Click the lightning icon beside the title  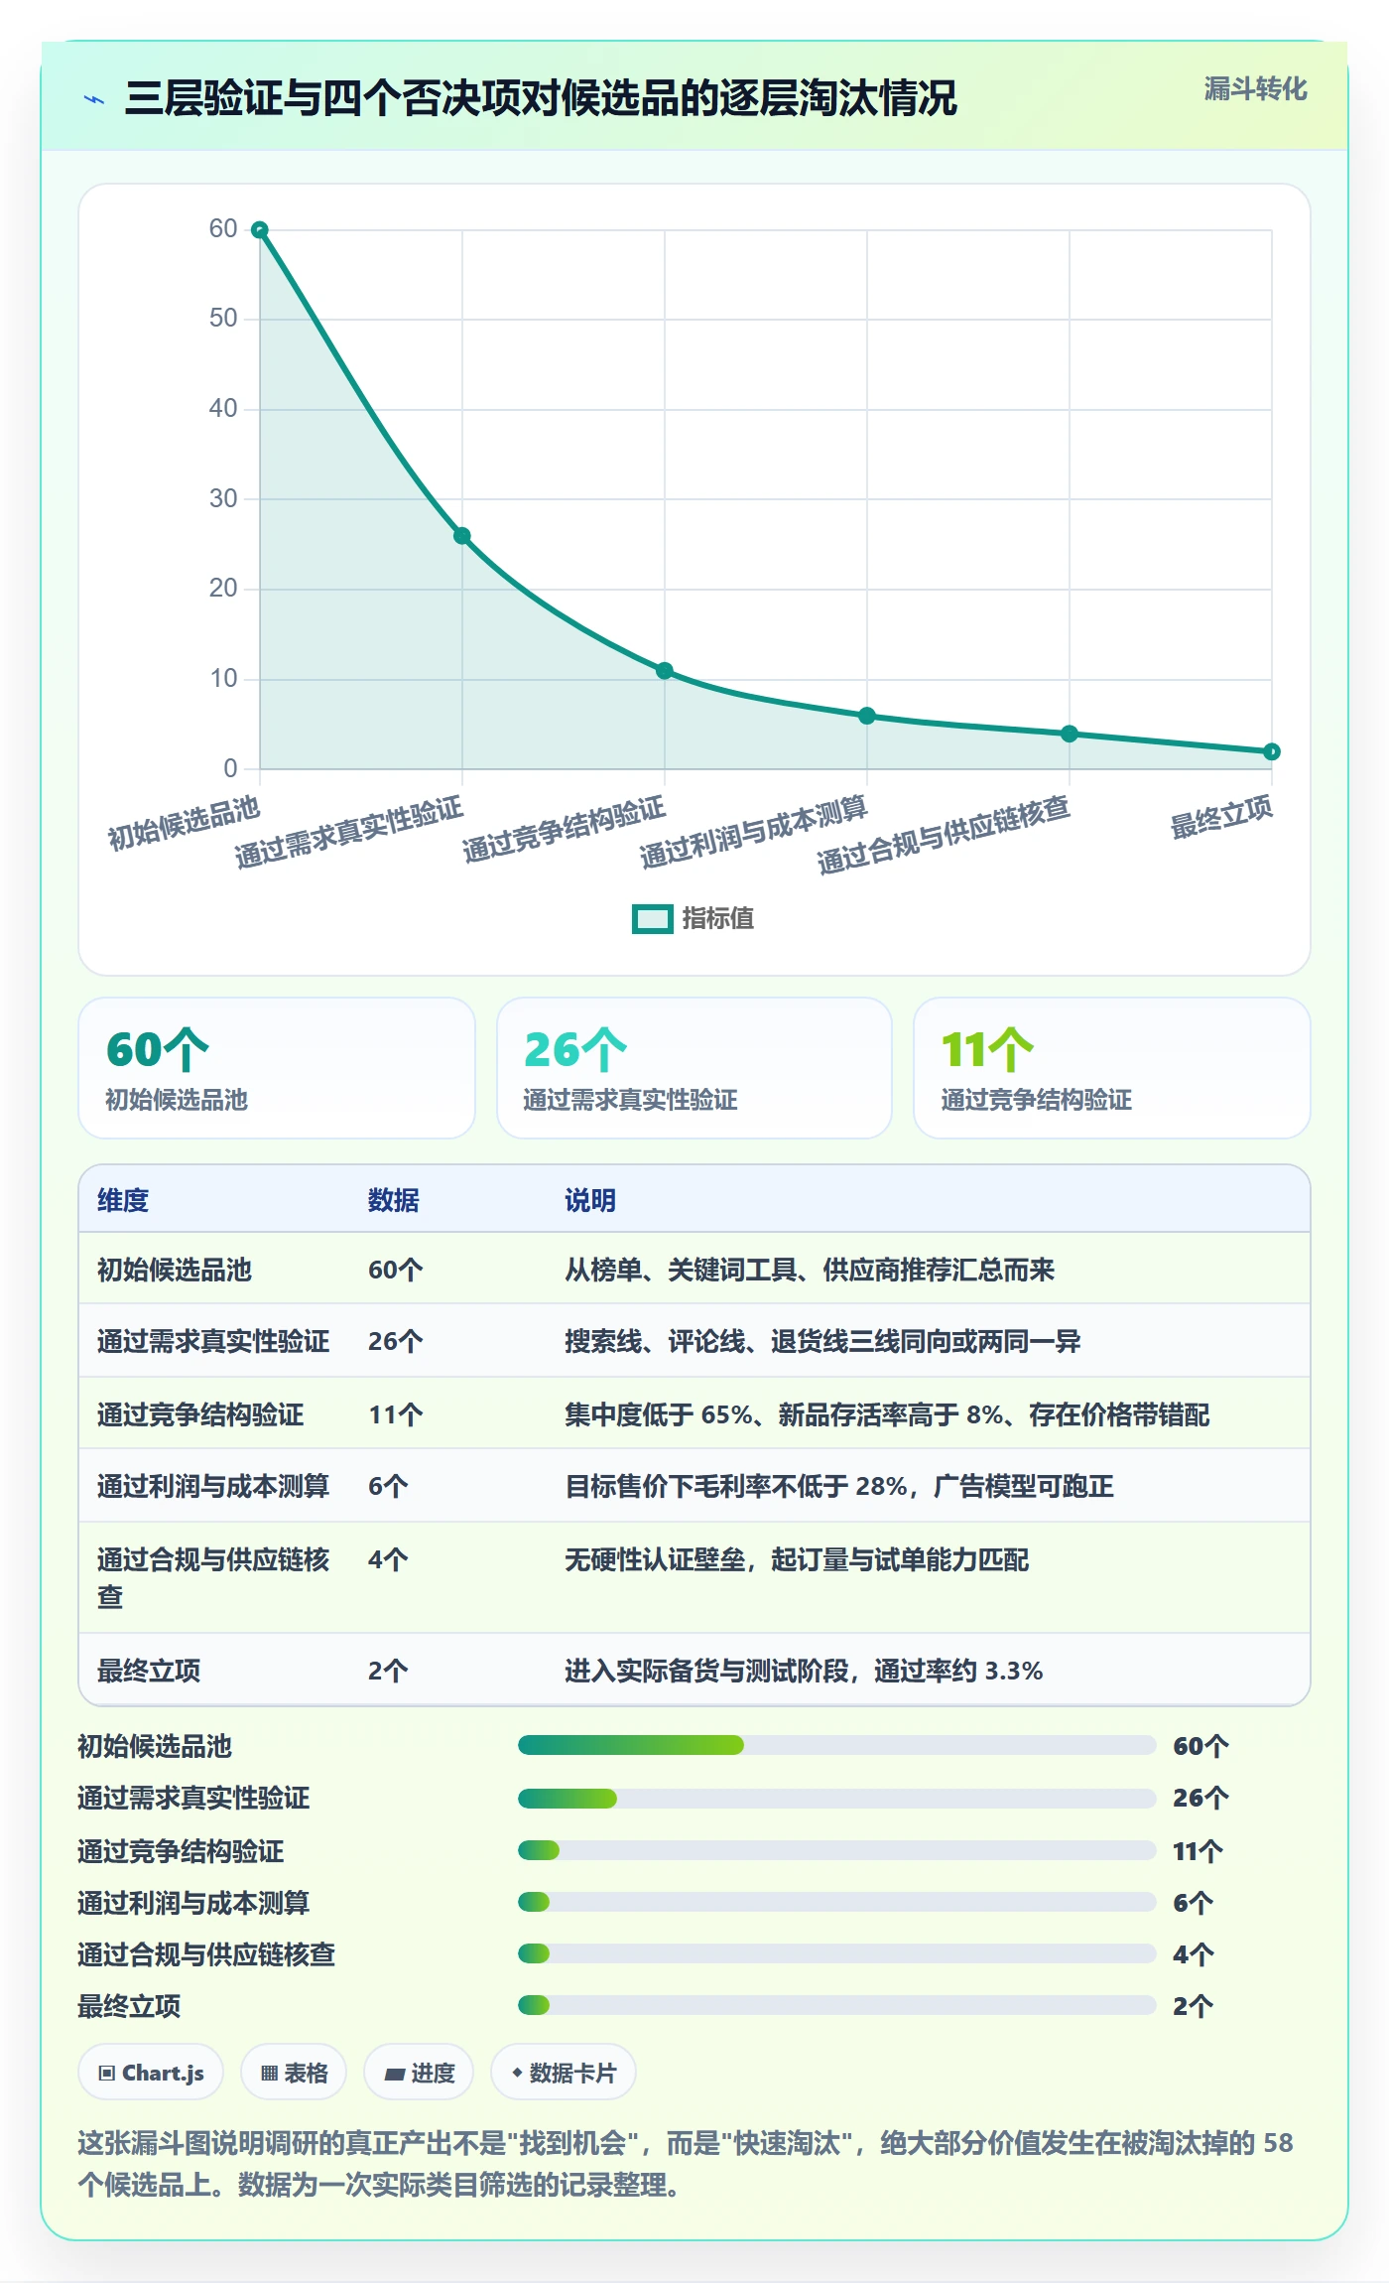[x=94, y=99]
